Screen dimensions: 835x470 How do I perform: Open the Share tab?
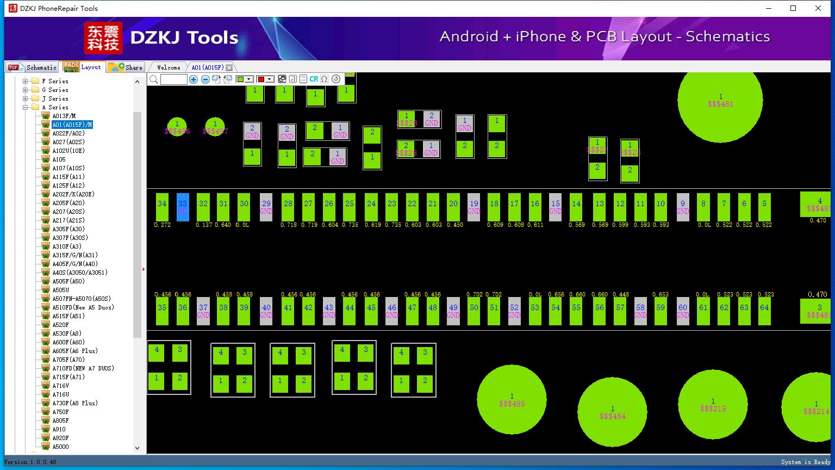tap(126, 67)
